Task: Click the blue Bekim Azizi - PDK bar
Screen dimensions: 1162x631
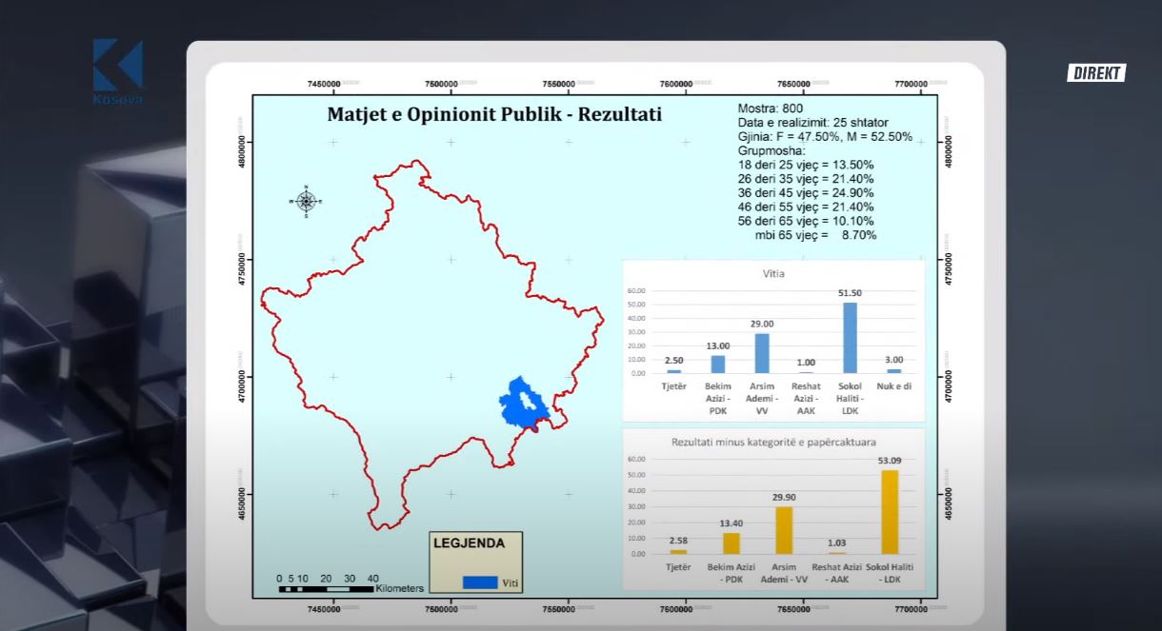Action: click(x=718, y=364)
